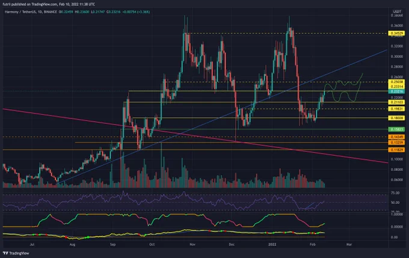Click the Jul label on time axis
The image size is (409, 258).
pos(32,244)
